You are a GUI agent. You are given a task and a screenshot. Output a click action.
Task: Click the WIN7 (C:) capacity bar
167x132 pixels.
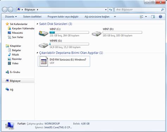[x=69, y=32]
